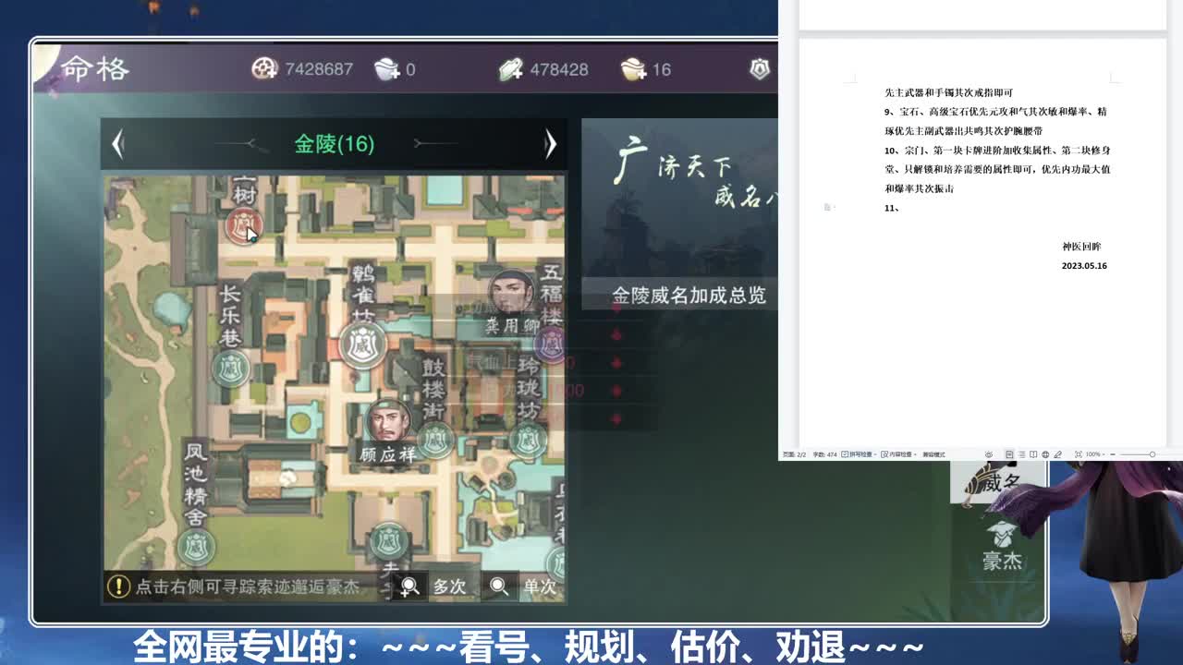Click the signature 神医回眸 in the document
The height and width of the screenshot is (665, 1183).
(x=1081, y=247)
